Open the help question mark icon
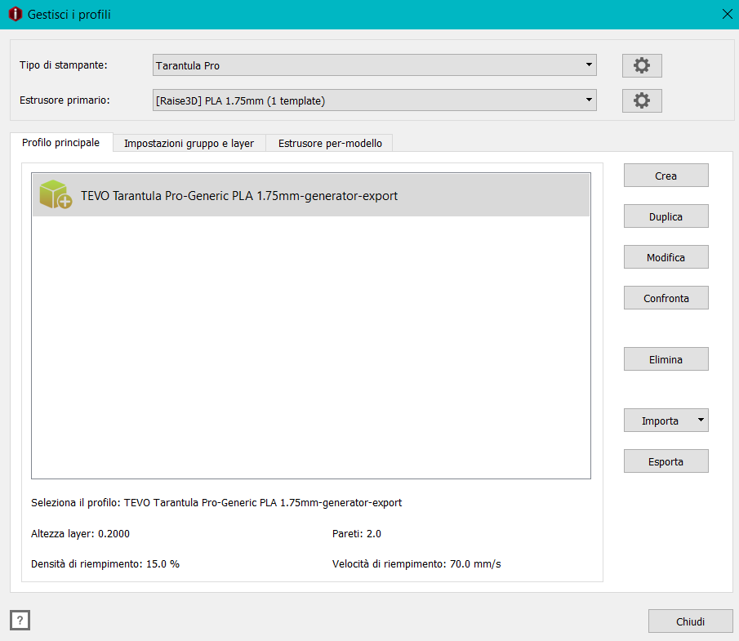 (x=20, y=620)
